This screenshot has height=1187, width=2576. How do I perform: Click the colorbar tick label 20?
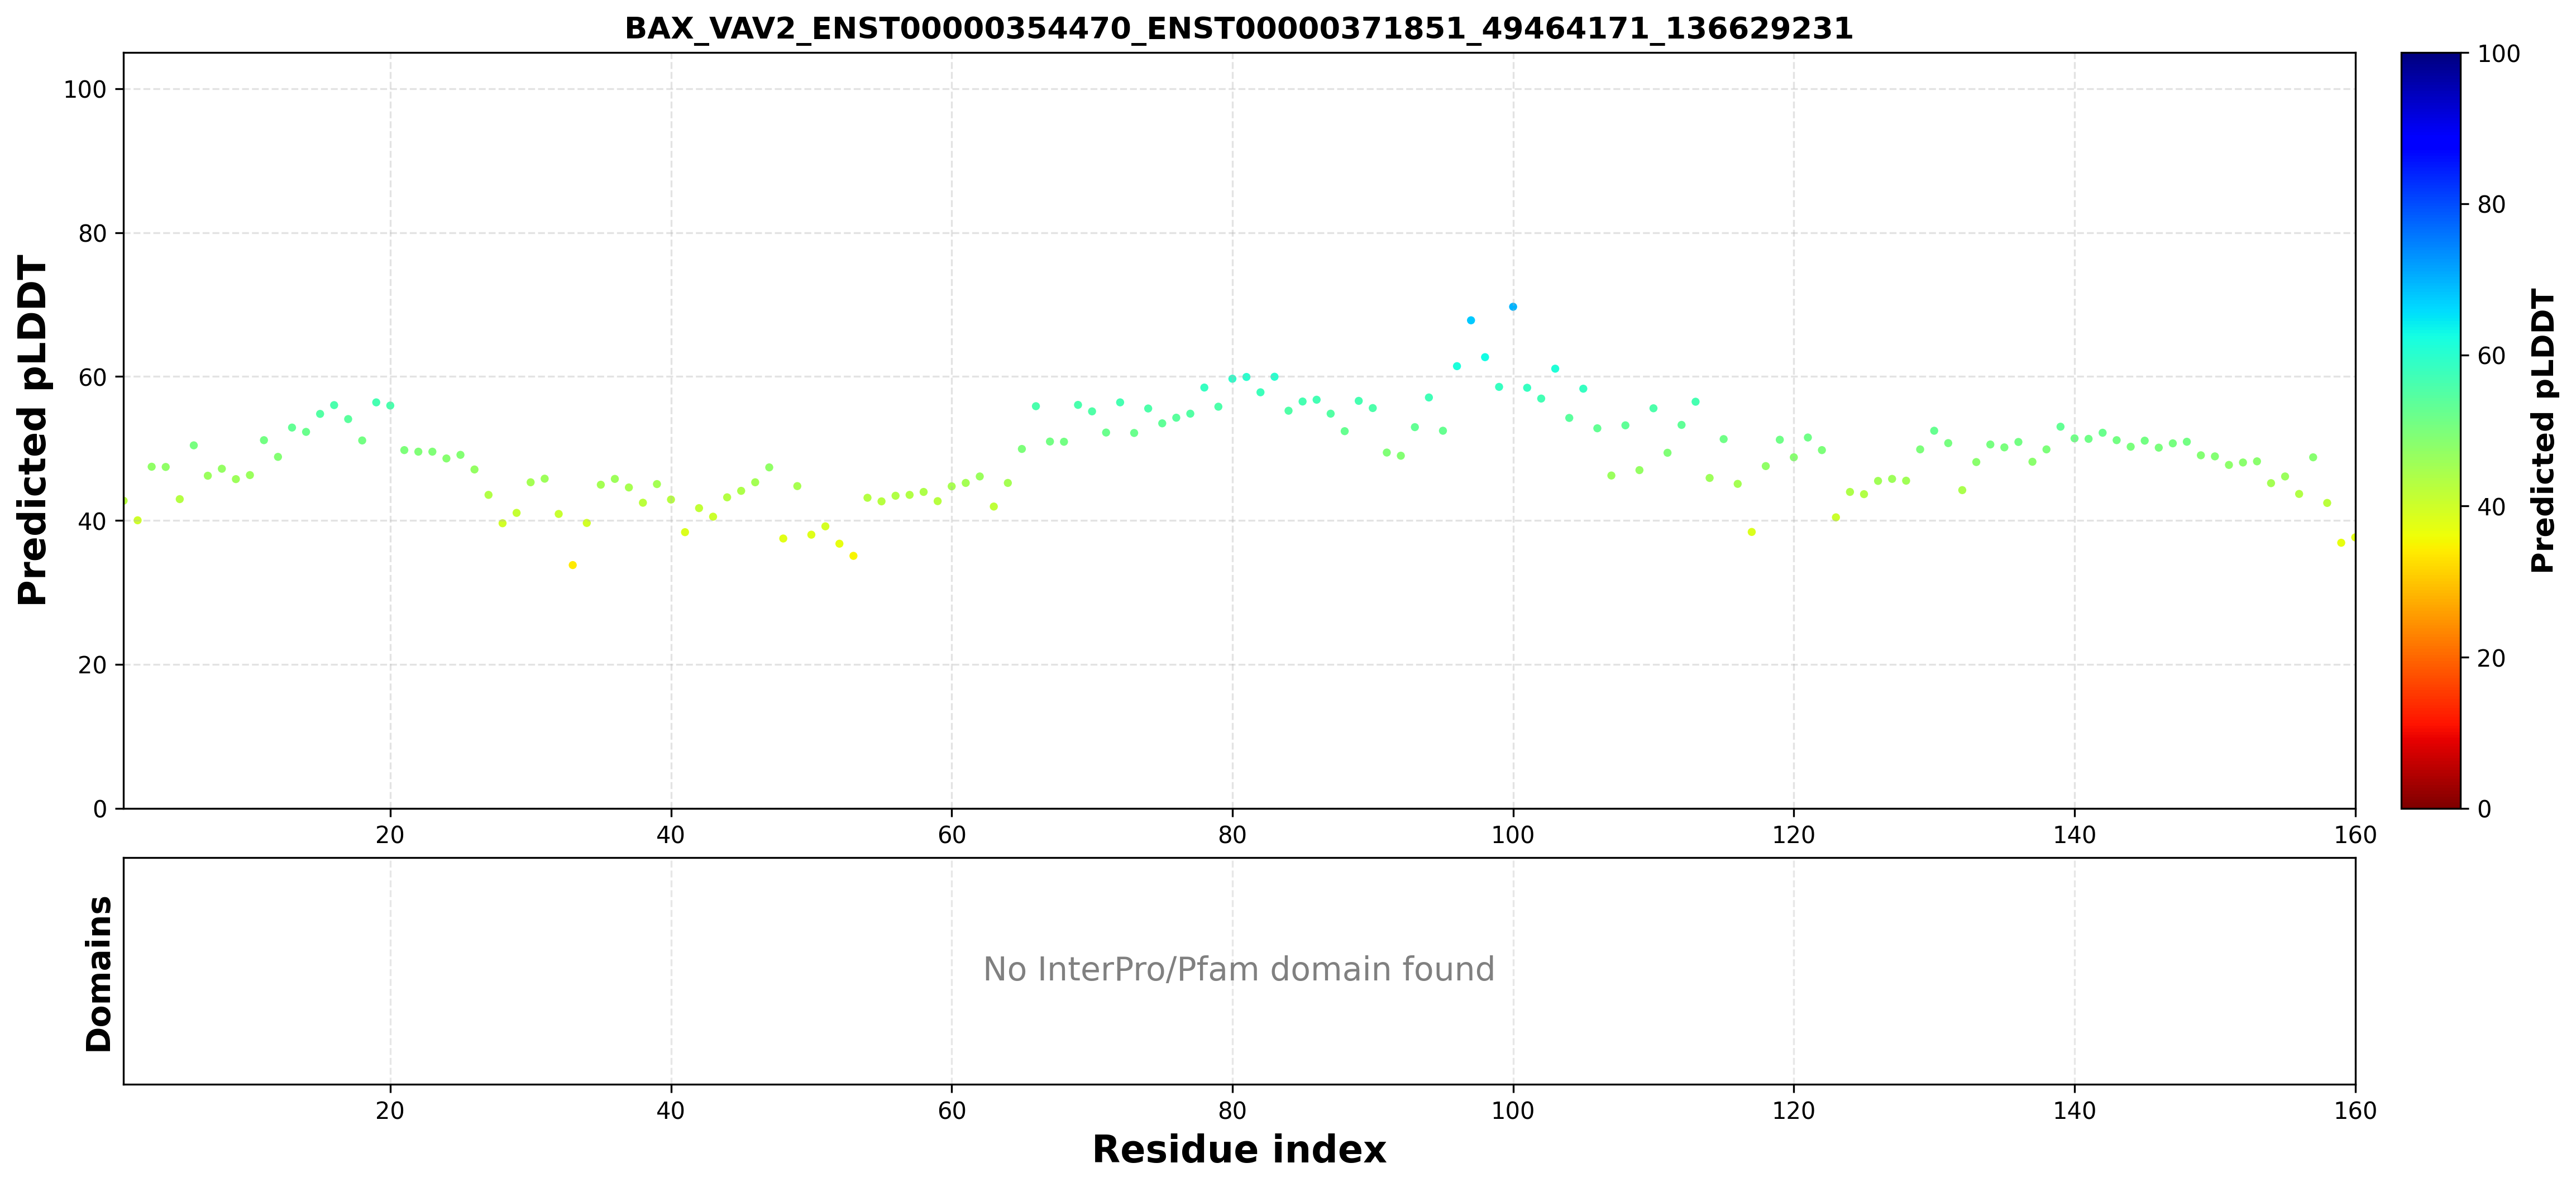[x=2491, y=658]
